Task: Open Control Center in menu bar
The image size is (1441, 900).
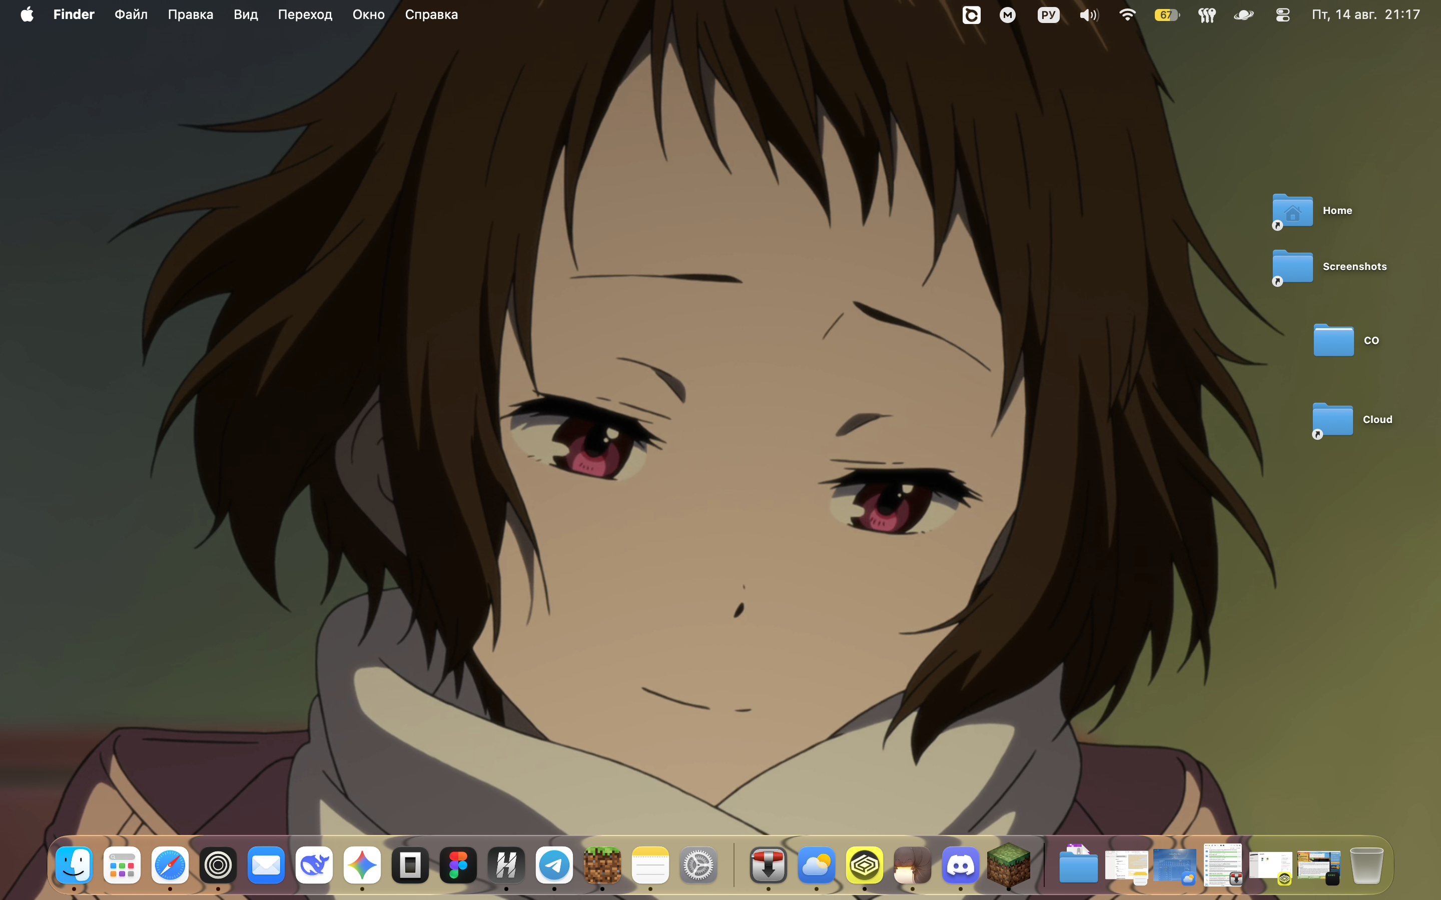Action: point(1282,15)
